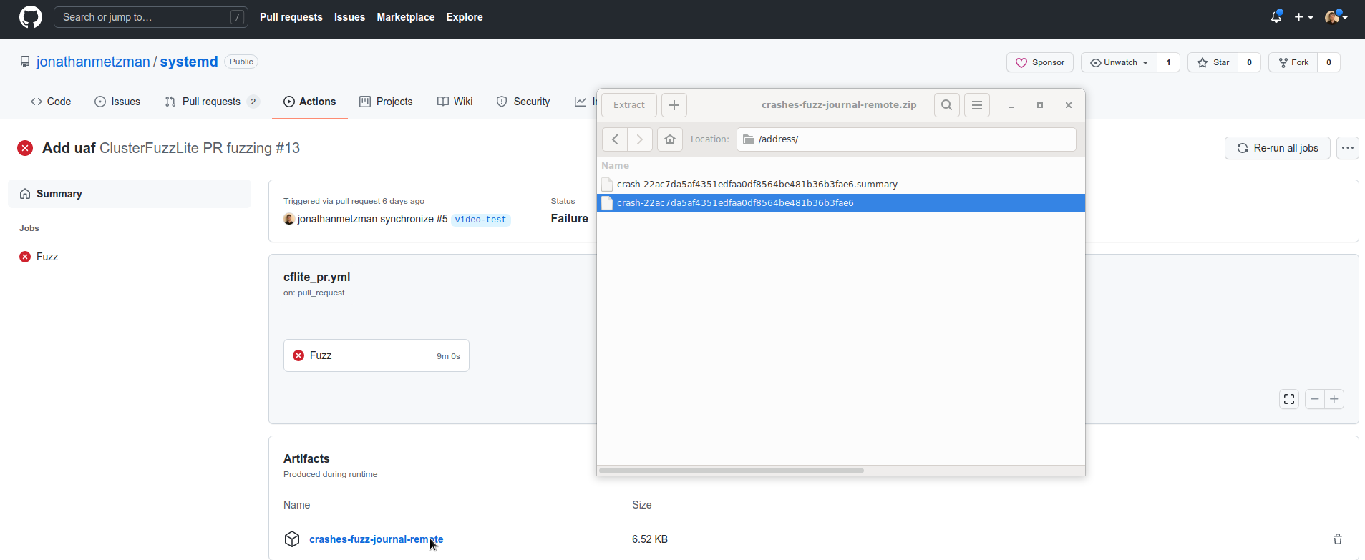This screenshot has height=560, width=1365.
Task: Click the Sponsor button
Action: (x=1040, y=62)
